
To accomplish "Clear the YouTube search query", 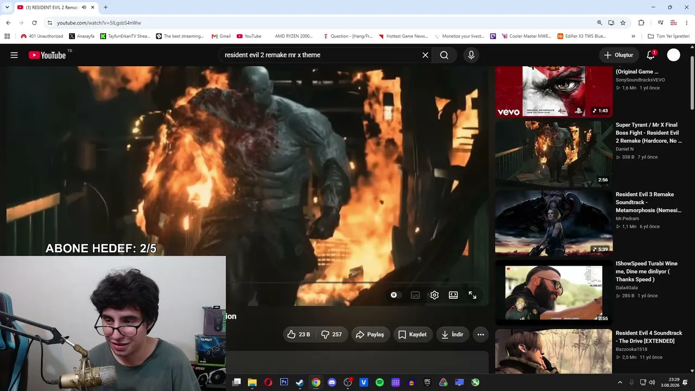I will [x=425, y=55].
